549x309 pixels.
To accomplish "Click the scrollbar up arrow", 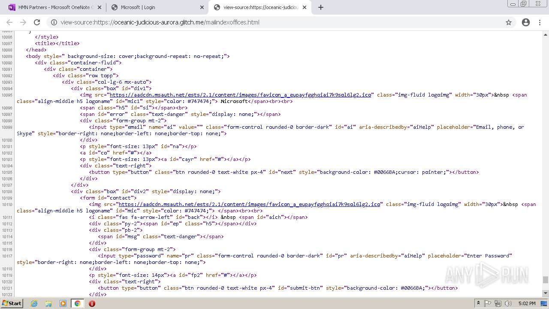I will [x=545, y=34].
